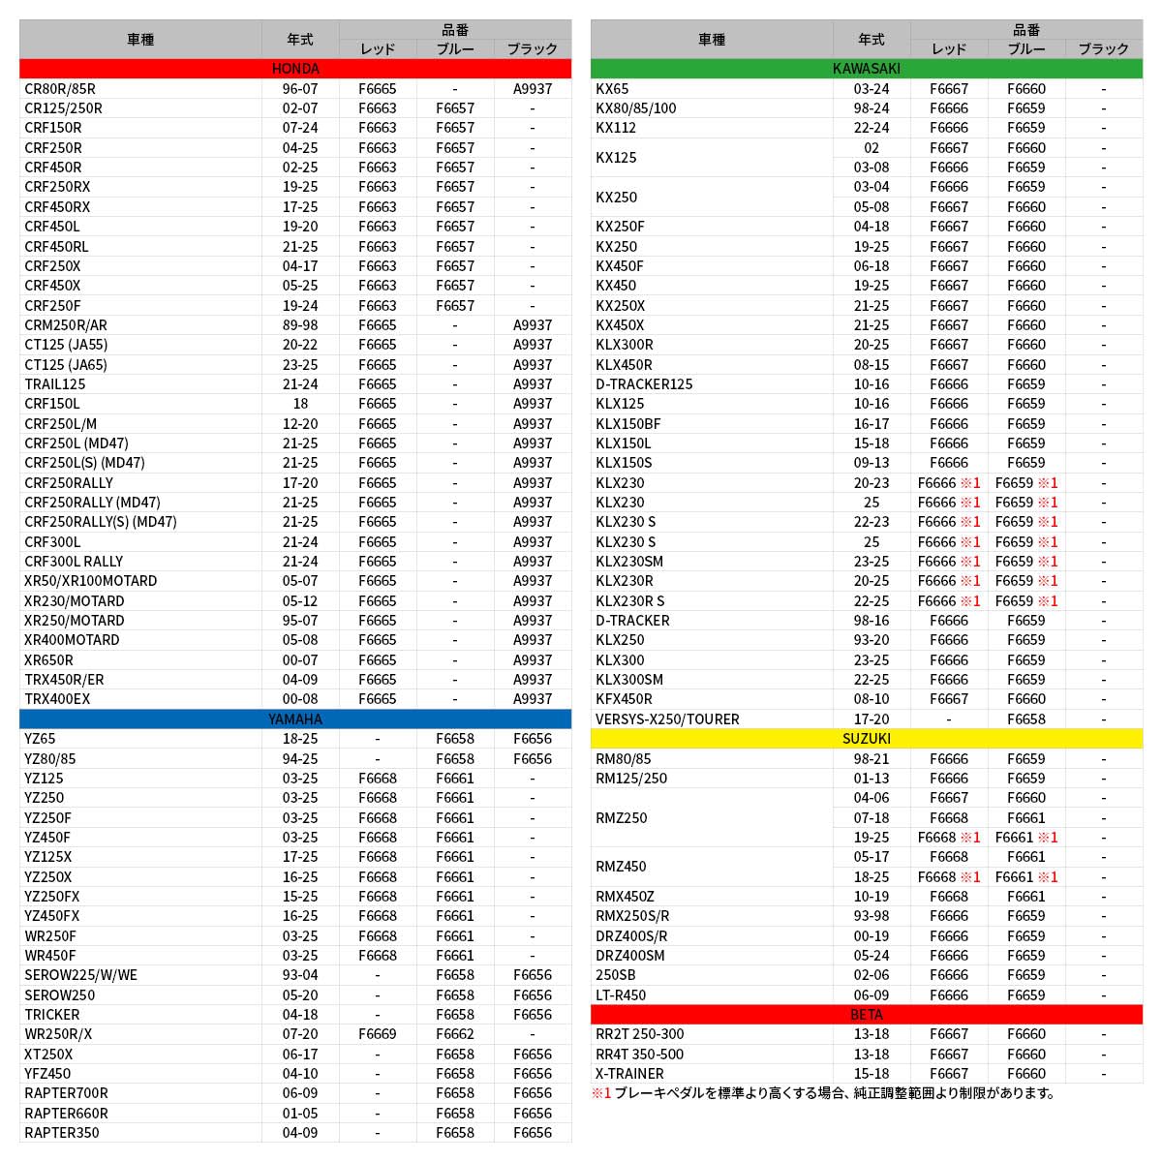Screen dimensions: 1162x1162
Task: Click the TRICKER model name
Action: [x=52, y=1015]
